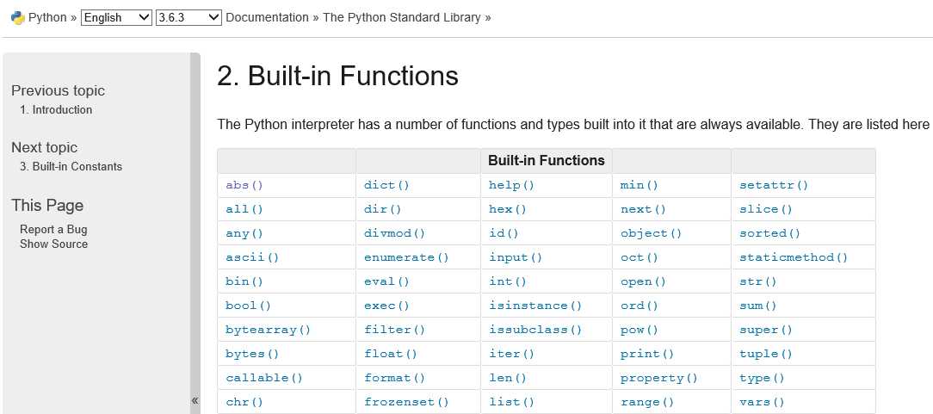Open the bool() function link
The width and height of the screenshot is (933, 414).
[248, 306]
